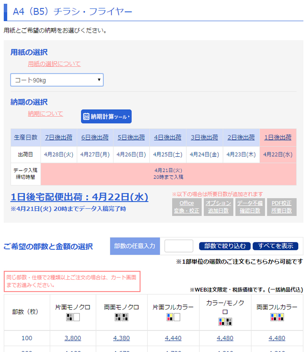Select price 3,800 for 片面モノクロ 100 copies
The width and height of the screenshot is (308, 352).
point(73,338)
